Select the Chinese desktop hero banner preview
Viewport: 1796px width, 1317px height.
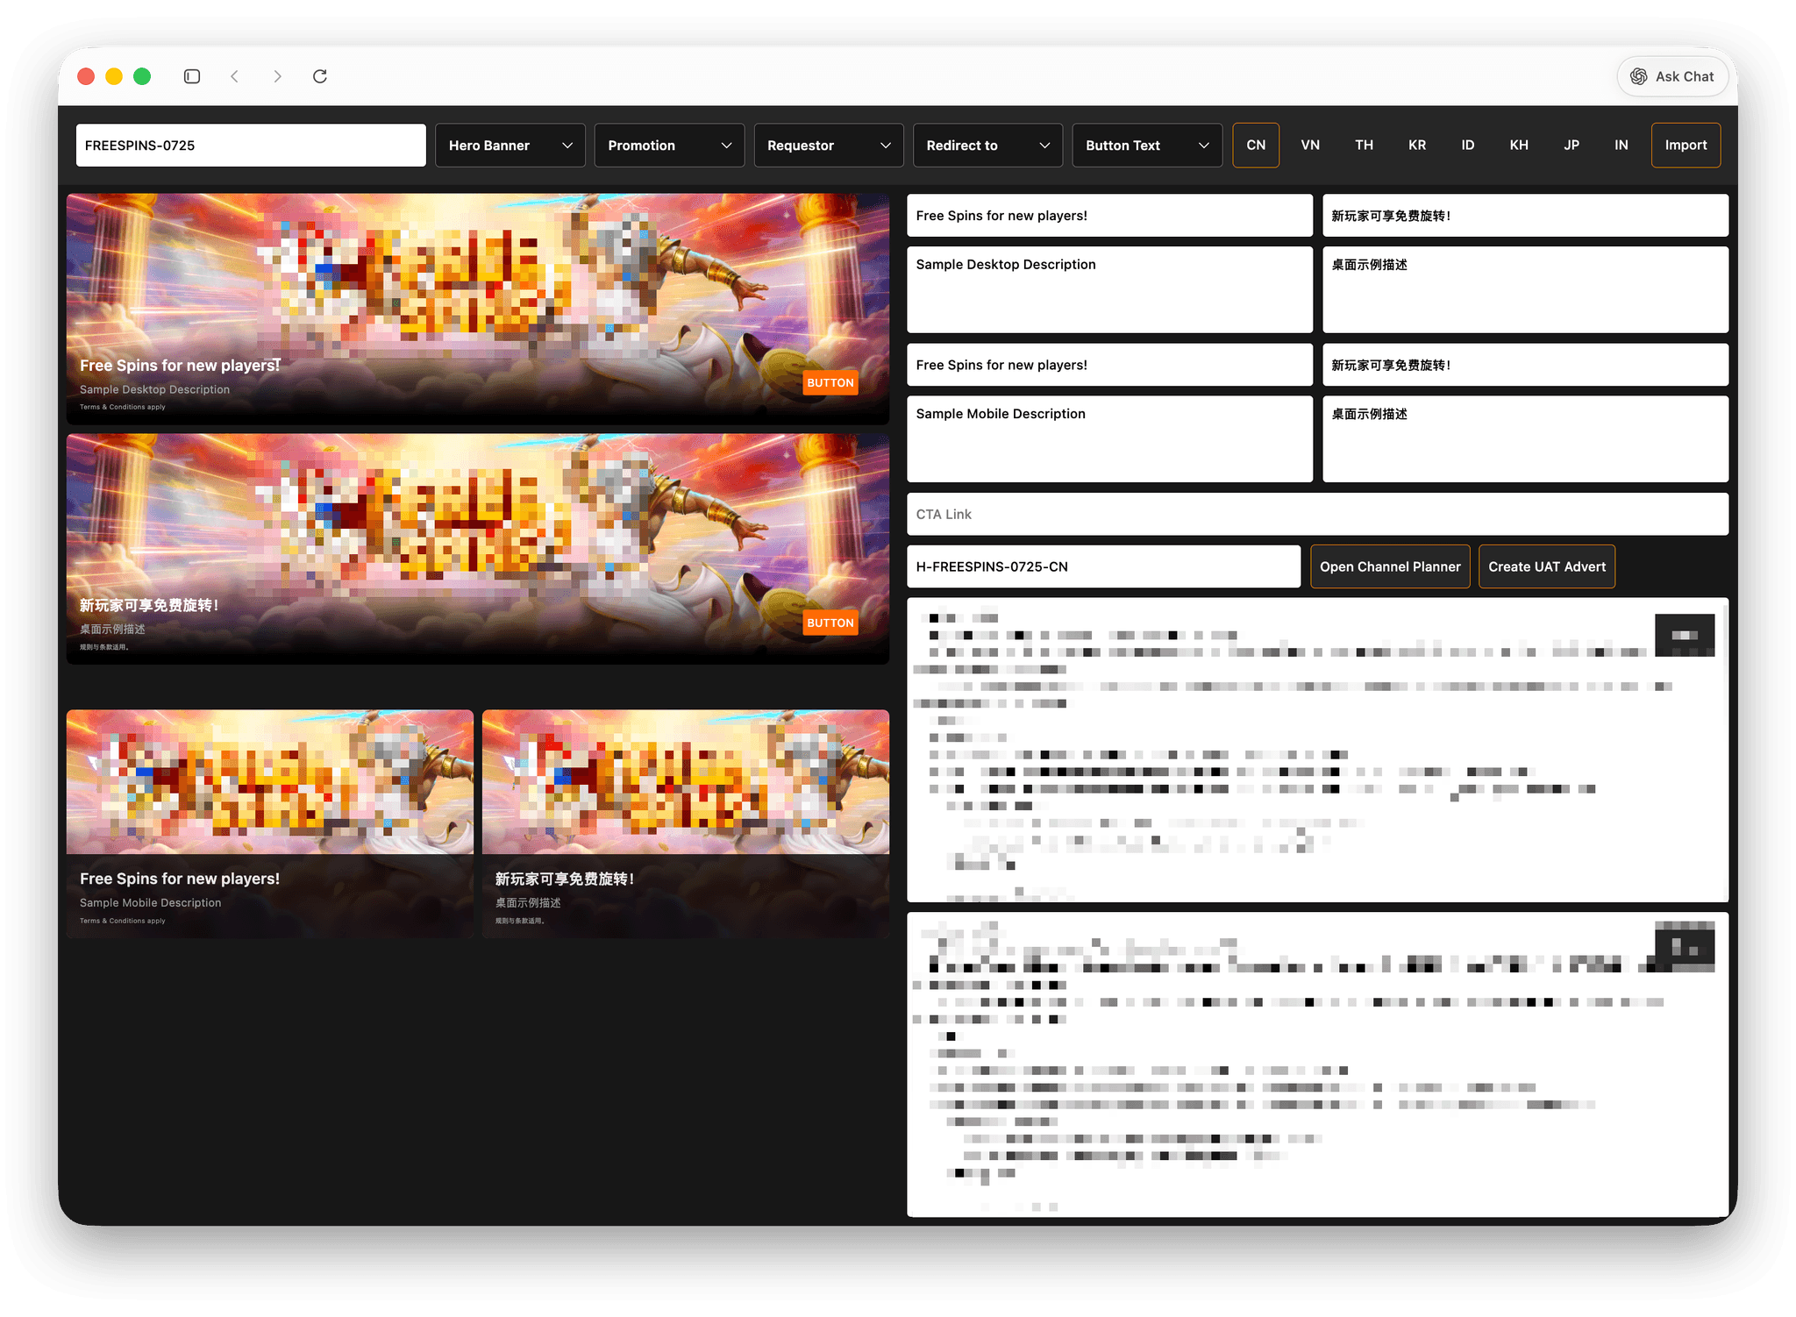(x=478, y=549)
